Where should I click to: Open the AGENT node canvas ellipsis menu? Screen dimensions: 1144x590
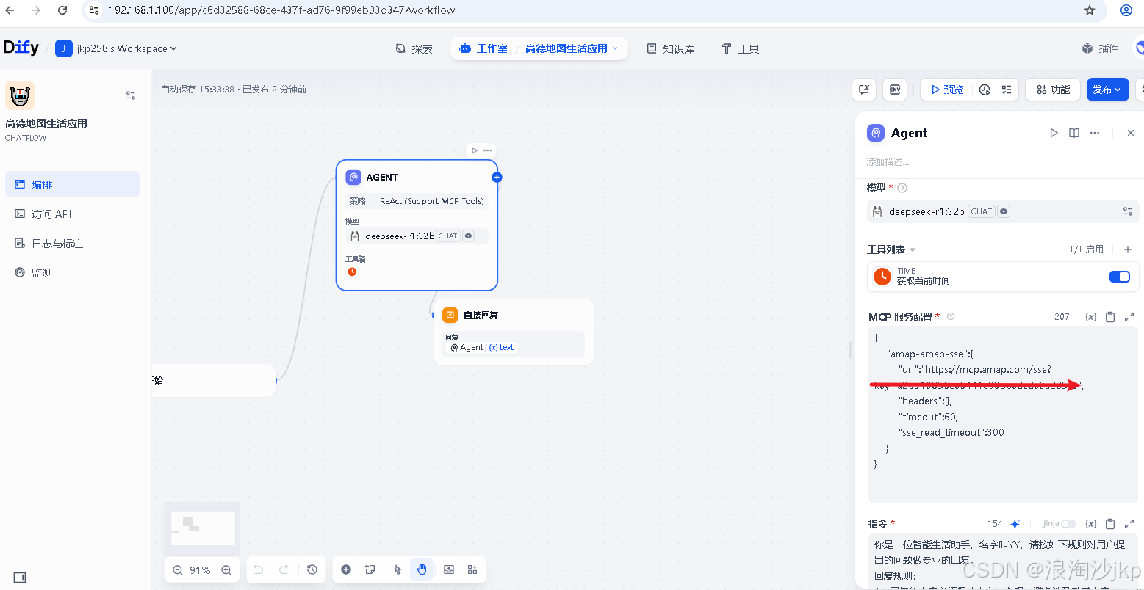coord(488,150)
